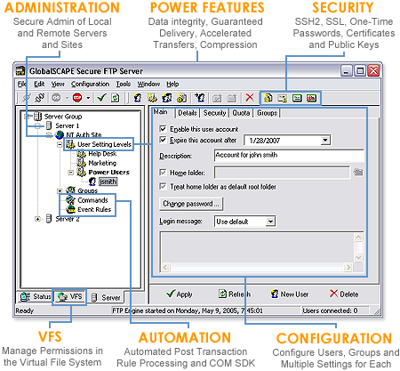Viewport: 400px width, 371px height.
Task: Click the NT Auth Site globe icon
Action: 60,134
